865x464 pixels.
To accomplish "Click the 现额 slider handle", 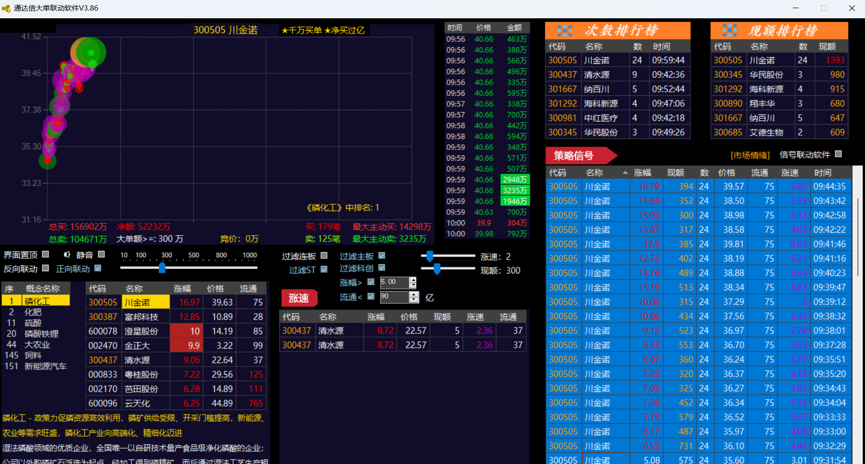I will 437,269.
